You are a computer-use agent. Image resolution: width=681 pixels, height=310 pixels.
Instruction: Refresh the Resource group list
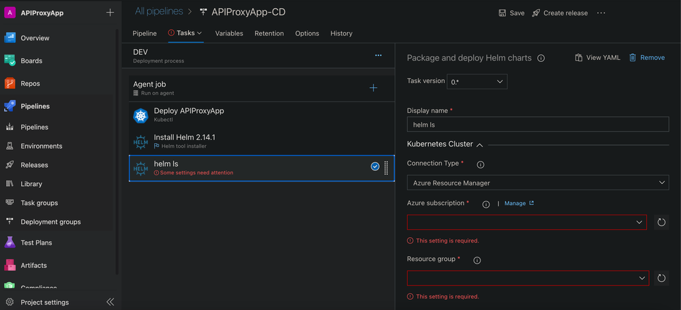pos(661,278)
